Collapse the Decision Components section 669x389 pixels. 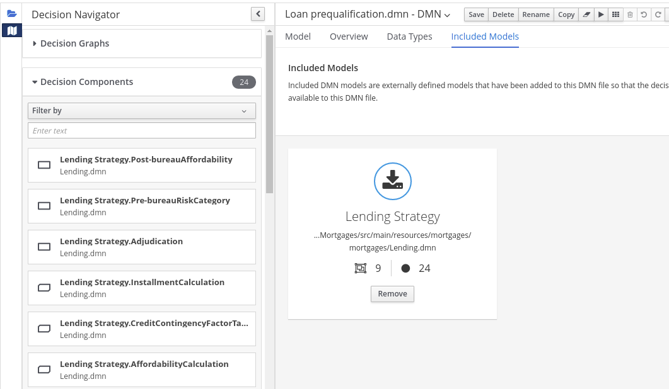(83, 82)
